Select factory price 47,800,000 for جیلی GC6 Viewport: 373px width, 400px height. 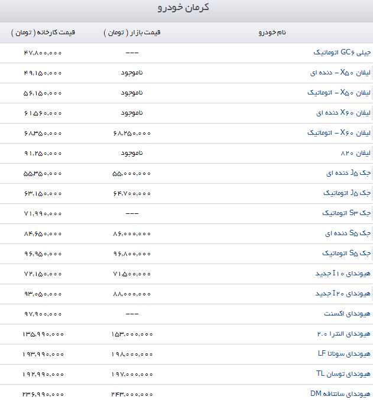click(x=43, y=53)
